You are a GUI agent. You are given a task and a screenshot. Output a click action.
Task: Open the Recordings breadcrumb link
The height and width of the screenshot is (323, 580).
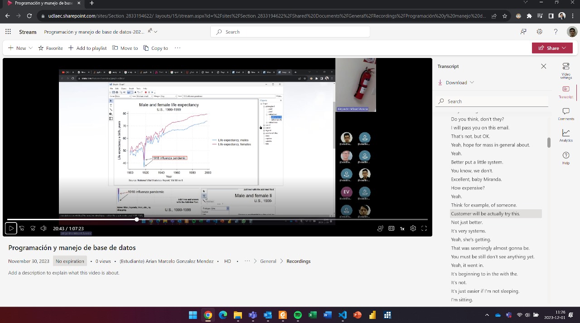[x=298, y=261]
